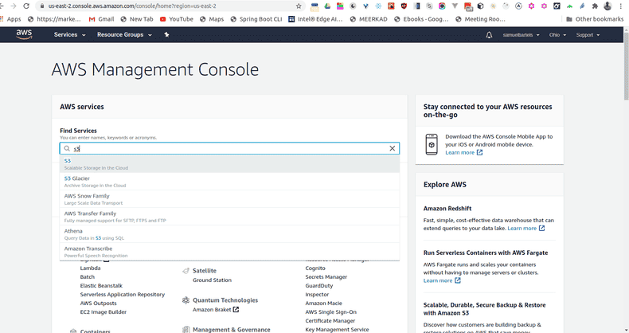Open the Lambda service link
Image resolution: width=629 pixels, height=333 pixels.
point(90,268)
